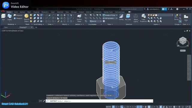Click the navigation bar on right edge
Image resolution: width=192 pixels, height=108 pixels.
click(189, 67)
